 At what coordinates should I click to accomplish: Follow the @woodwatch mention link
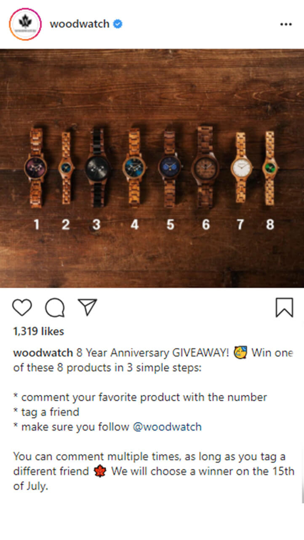pyautogui.click(x=167, y=427)
